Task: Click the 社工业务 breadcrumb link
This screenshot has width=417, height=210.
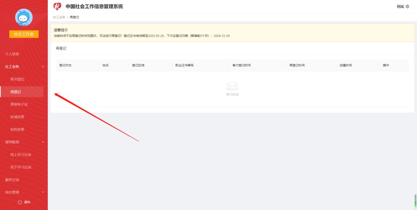Action: pos(59,17)
